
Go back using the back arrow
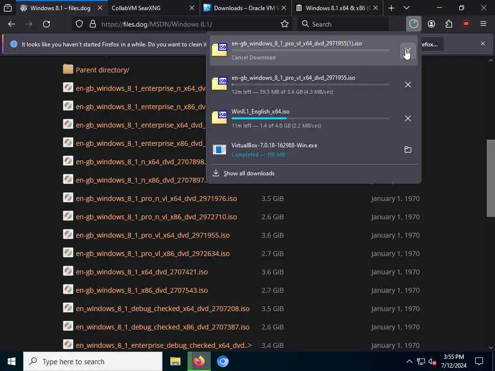pyautogui.click(x=12, y=24)
